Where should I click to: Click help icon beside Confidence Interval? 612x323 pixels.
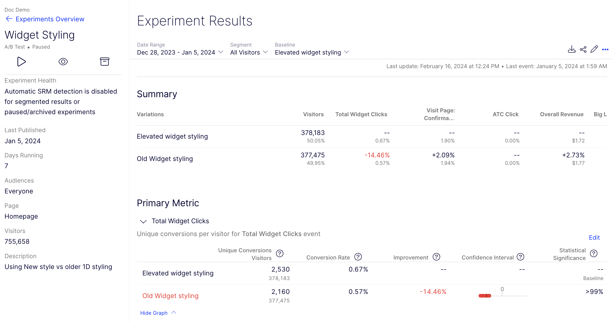pos(520,257)
